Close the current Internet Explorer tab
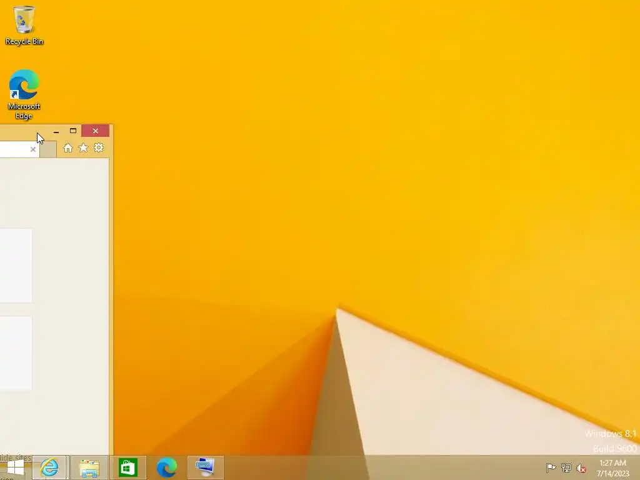The height and width of the screenshot is (480, 640). coord(33,149)
